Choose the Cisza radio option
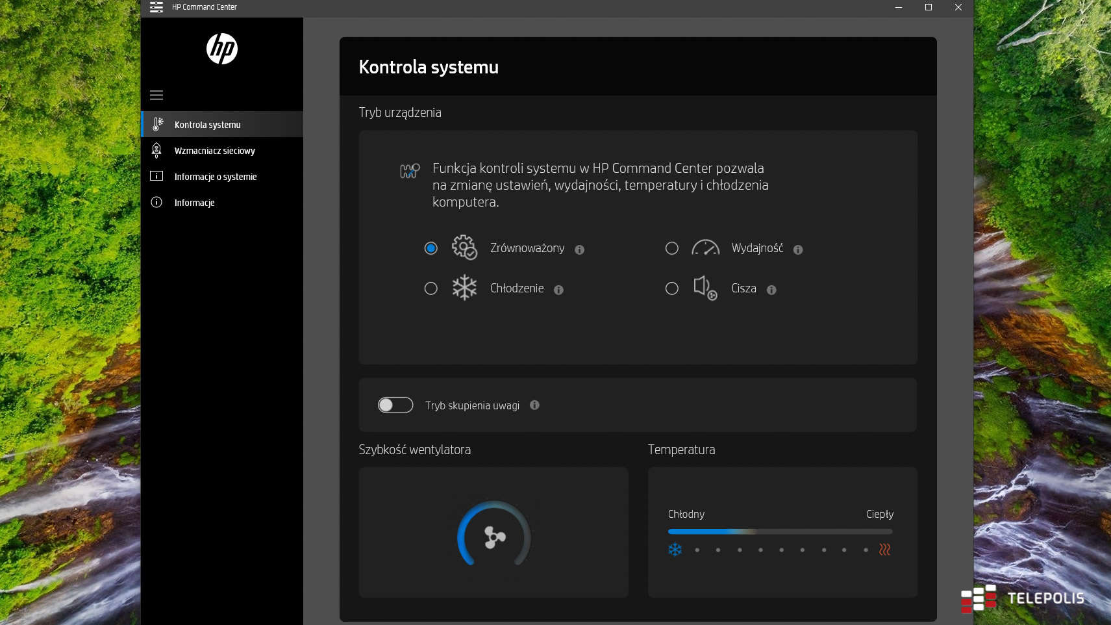 672,288
